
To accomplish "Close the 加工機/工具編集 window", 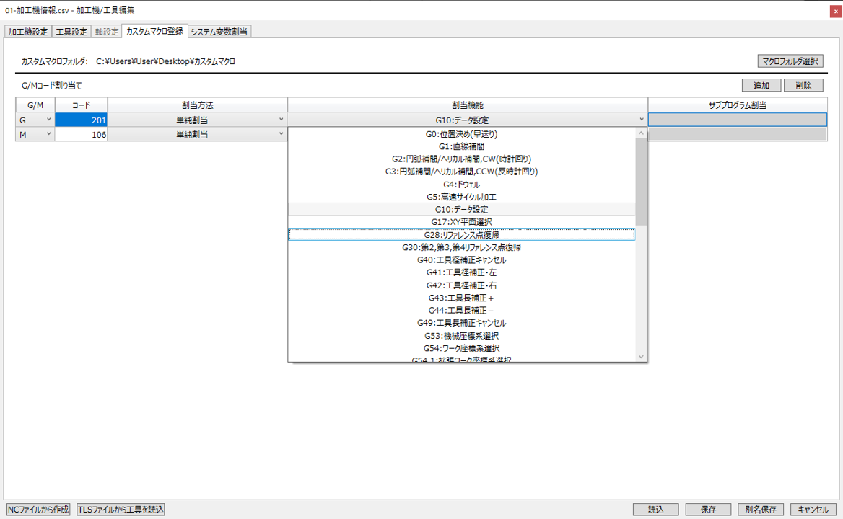I will [x=836, y=10].
